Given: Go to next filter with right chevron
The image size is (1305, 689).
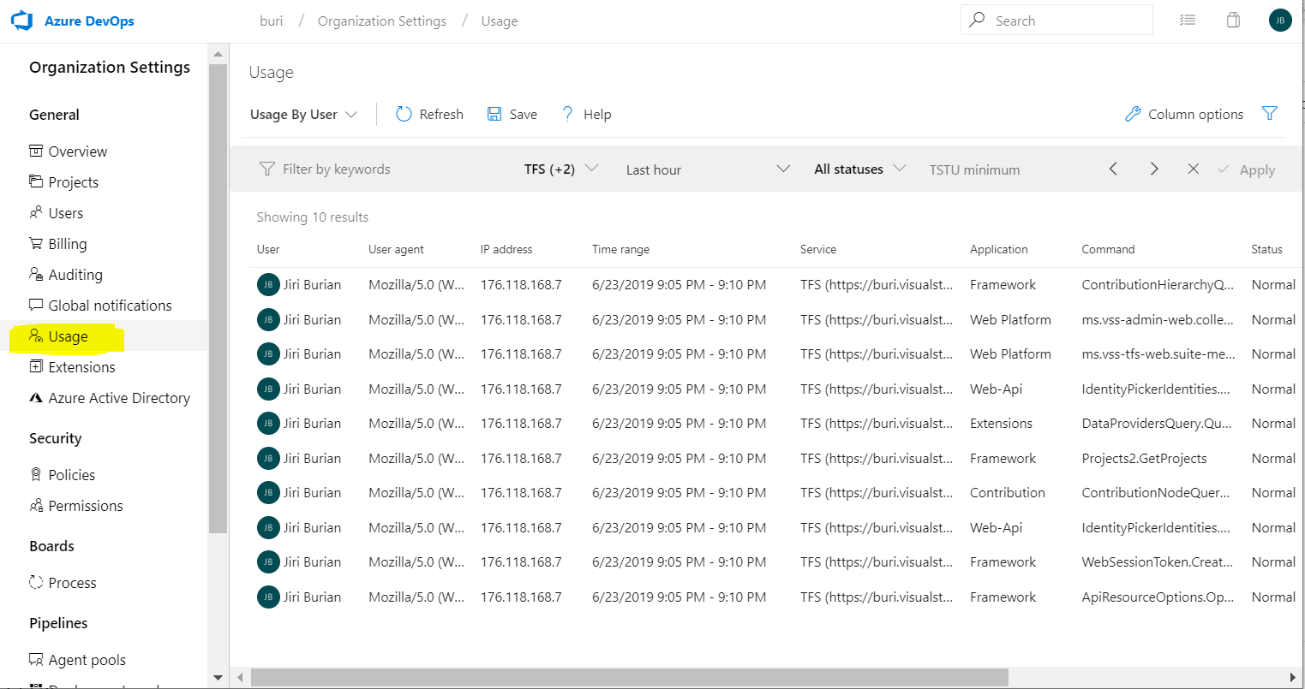Looking at the screenshot, I should click(1154, 169).
